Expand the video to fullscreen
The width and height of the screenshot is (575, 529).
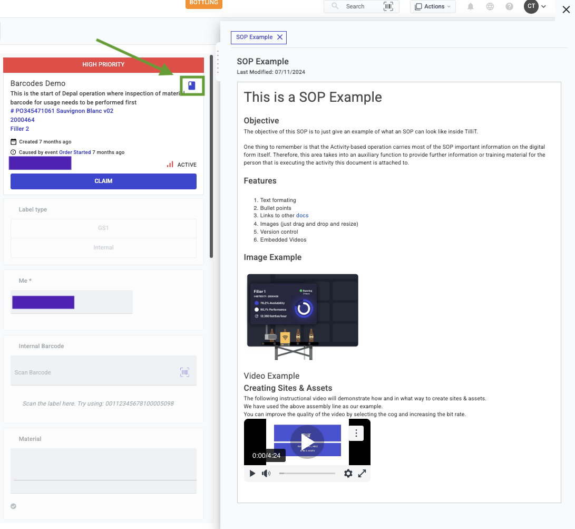coord(362,474)
